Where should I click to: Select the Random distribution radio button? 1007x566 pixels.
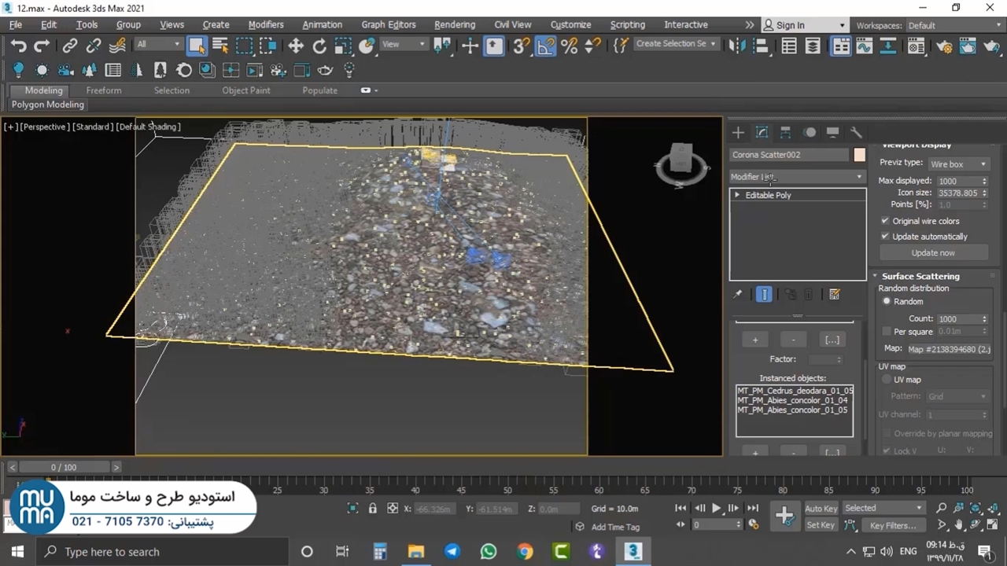click(x=887, y=302)
